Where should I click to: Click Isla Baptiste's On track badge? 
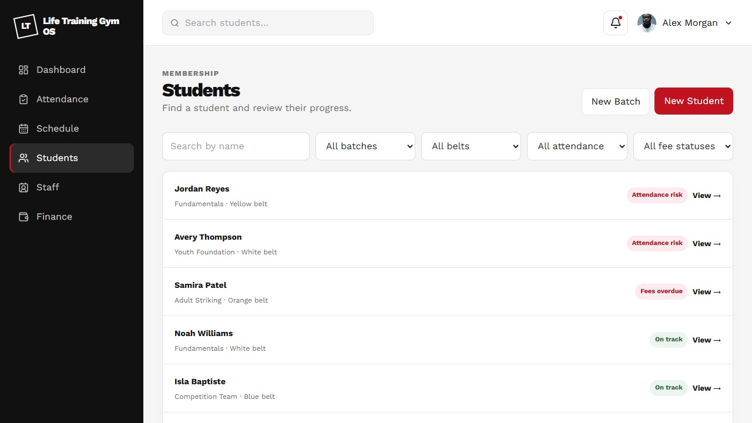pyautogui.click(x=669, y=388)
